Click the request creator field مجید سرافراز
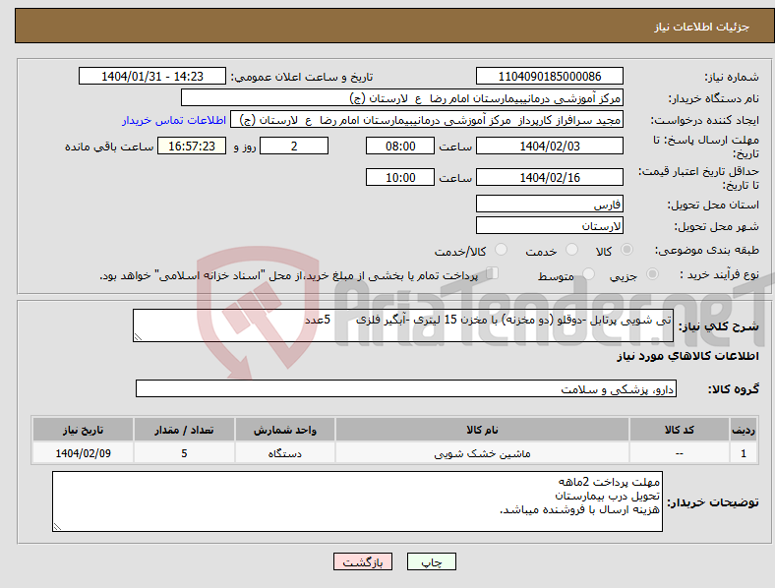 point(427,120)
